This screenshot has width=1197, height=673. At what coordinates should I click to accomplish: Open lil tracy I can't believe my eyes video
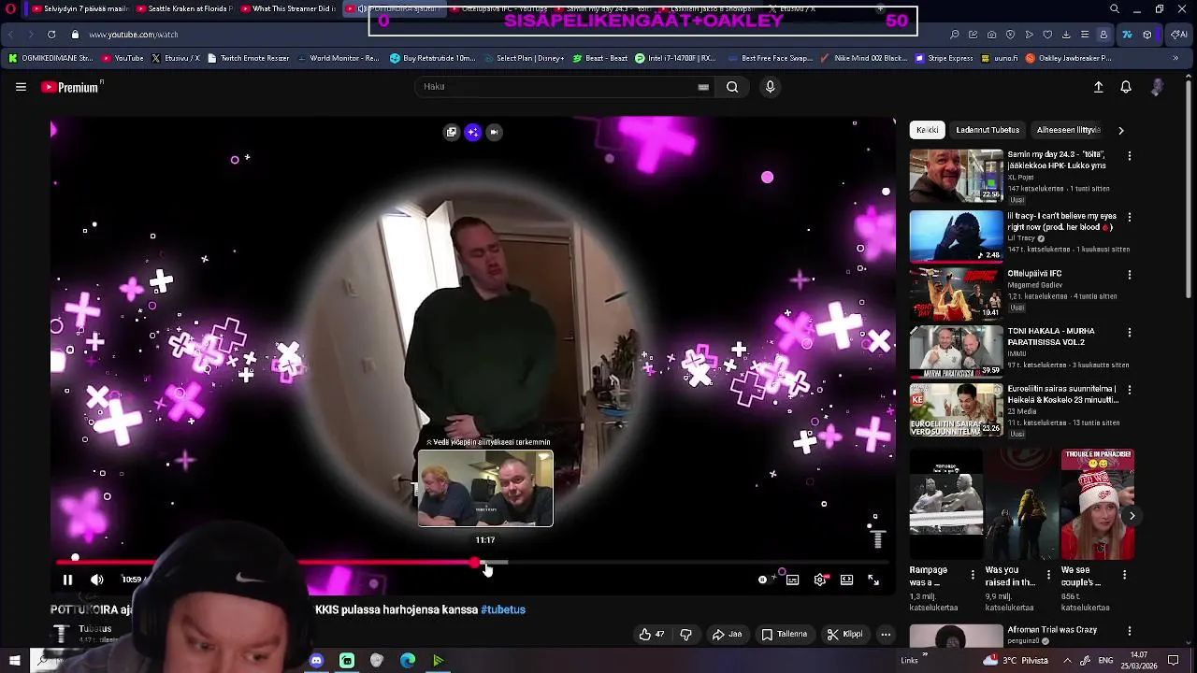click(1061, 222)
